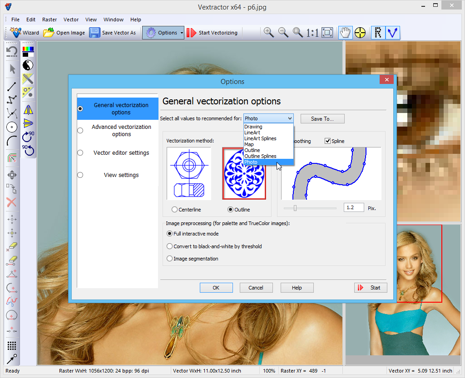Toggle the raster layer R icon
This screenshot has height=378, width=465.
(x=378, y=32)
